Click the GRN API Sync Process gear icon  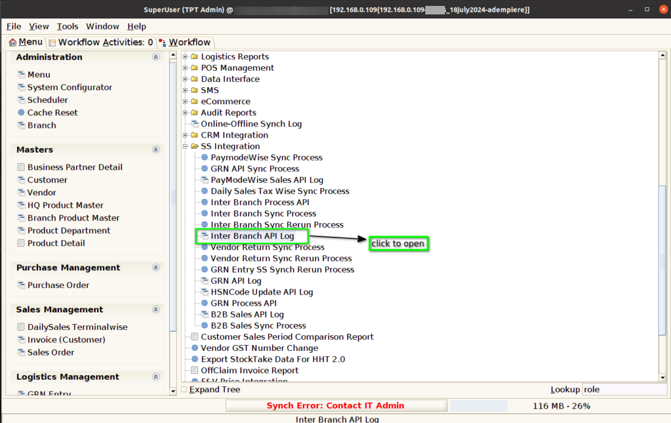204,168
